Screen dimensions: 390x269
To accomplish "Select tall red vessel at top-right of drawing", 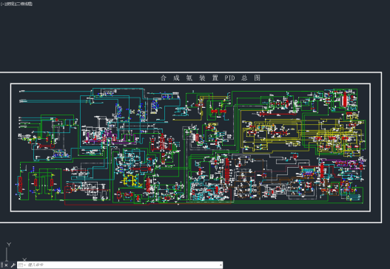I will point(344,99).
